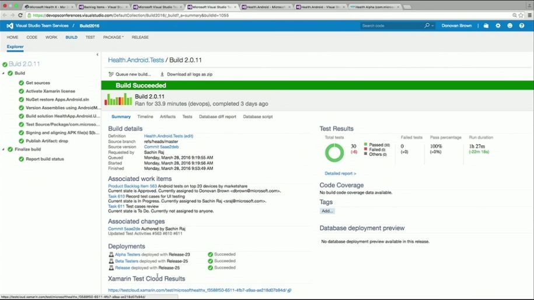Viewport: 534px width, 300px height.
Task: Open Health.Android.Tests (edit) definition link
Action: [169, 136]
